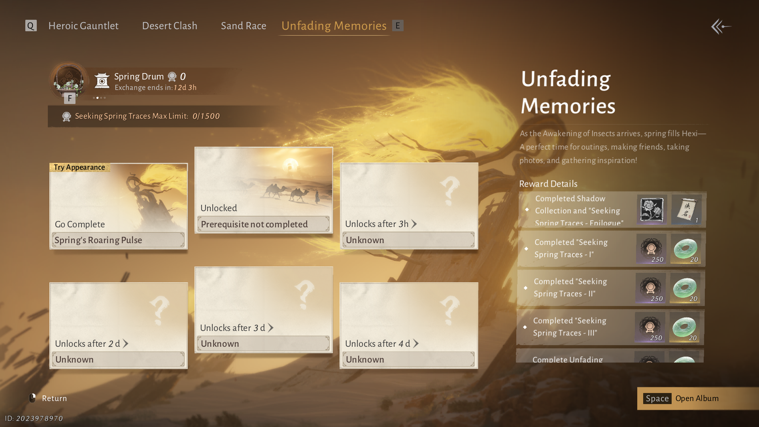This screenshot has width=759, height=427.
Task: Click the Spring Drum exchange shop icon
Action: [x=102, y=81]
